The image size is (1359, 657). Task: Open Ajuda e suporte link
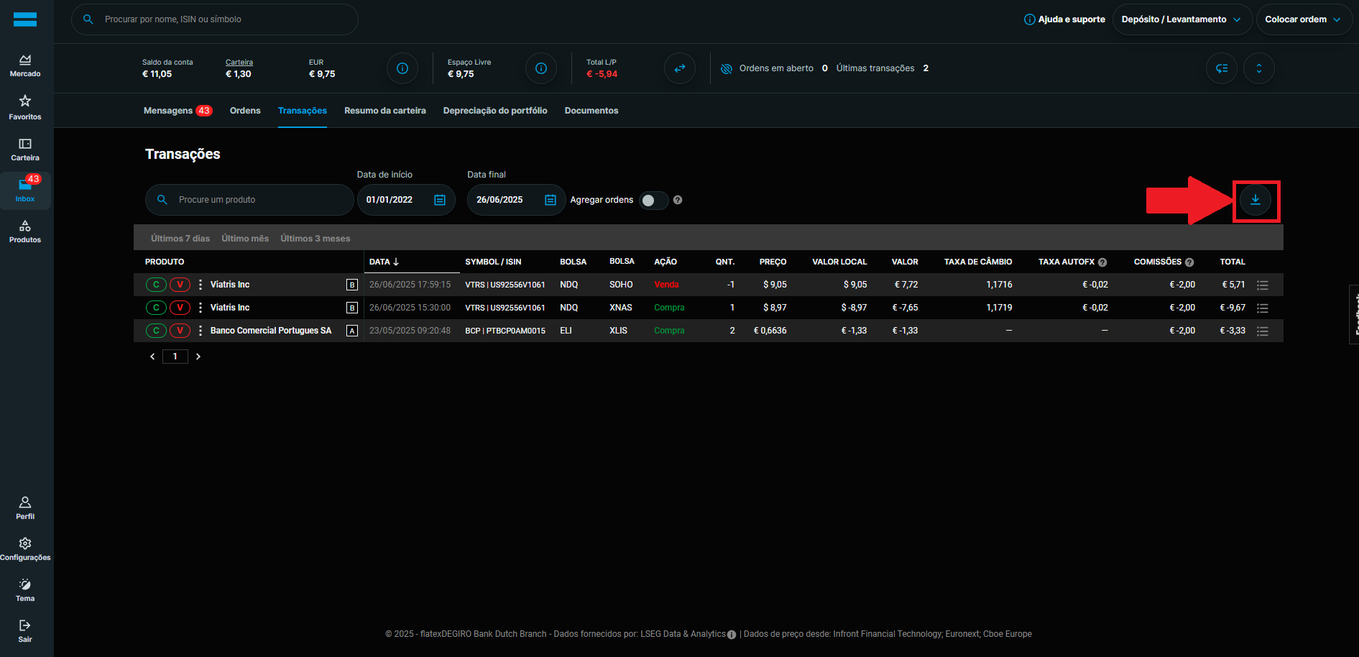tap(1064, 19)
